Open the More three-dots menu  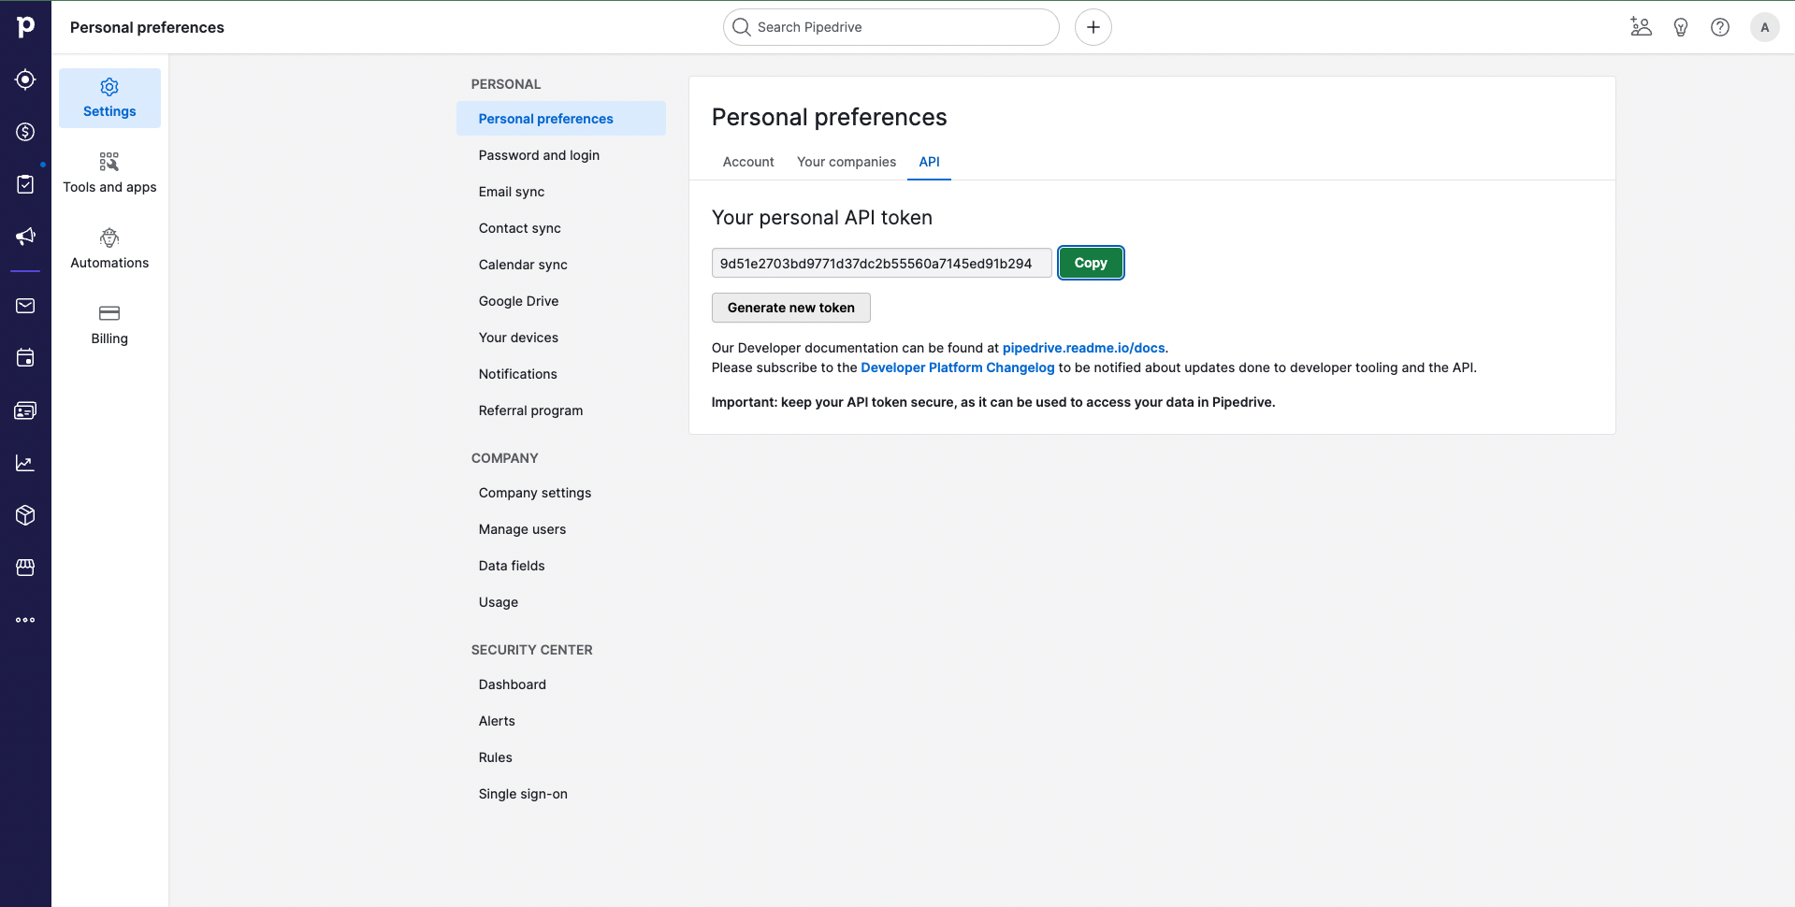tap(25, 620)
